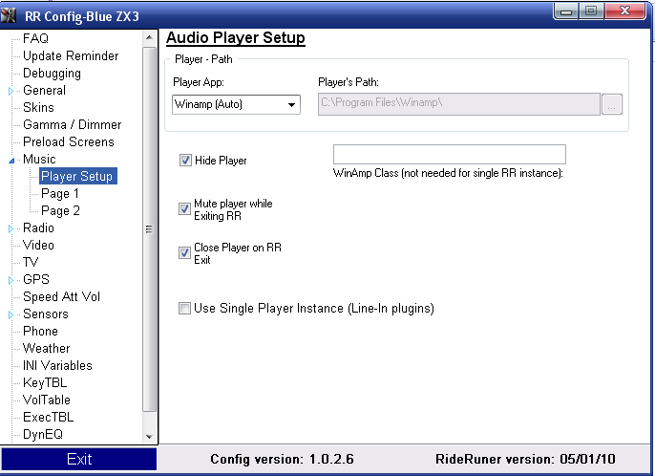The height and width of the screenshot is (476, 655).
Task: Close the RR Config window
Action: point(624,11)
